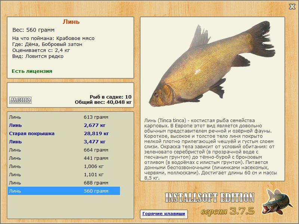Click the Рыб в садке: 10 counter
Viewport: 299px width, 224px height.
(x=111, y=97)
